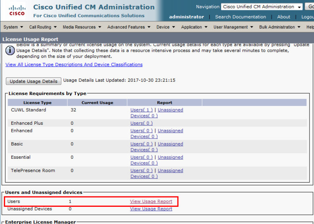
Task: Open Users( 0 ) report for Enhanced
Action: pos(142,131)
